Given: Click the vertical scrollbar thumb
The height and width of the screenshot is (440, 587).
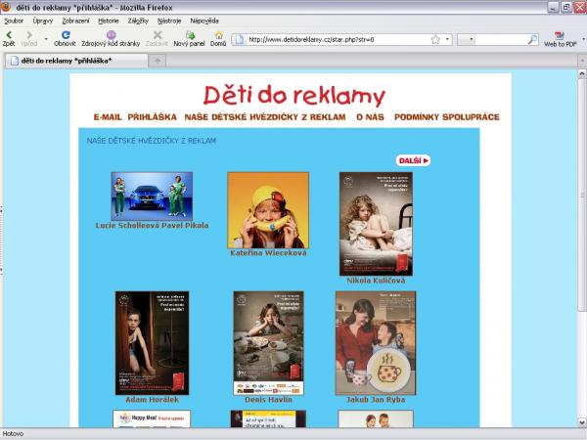Looking at the screenshot, I should point(582,195).
